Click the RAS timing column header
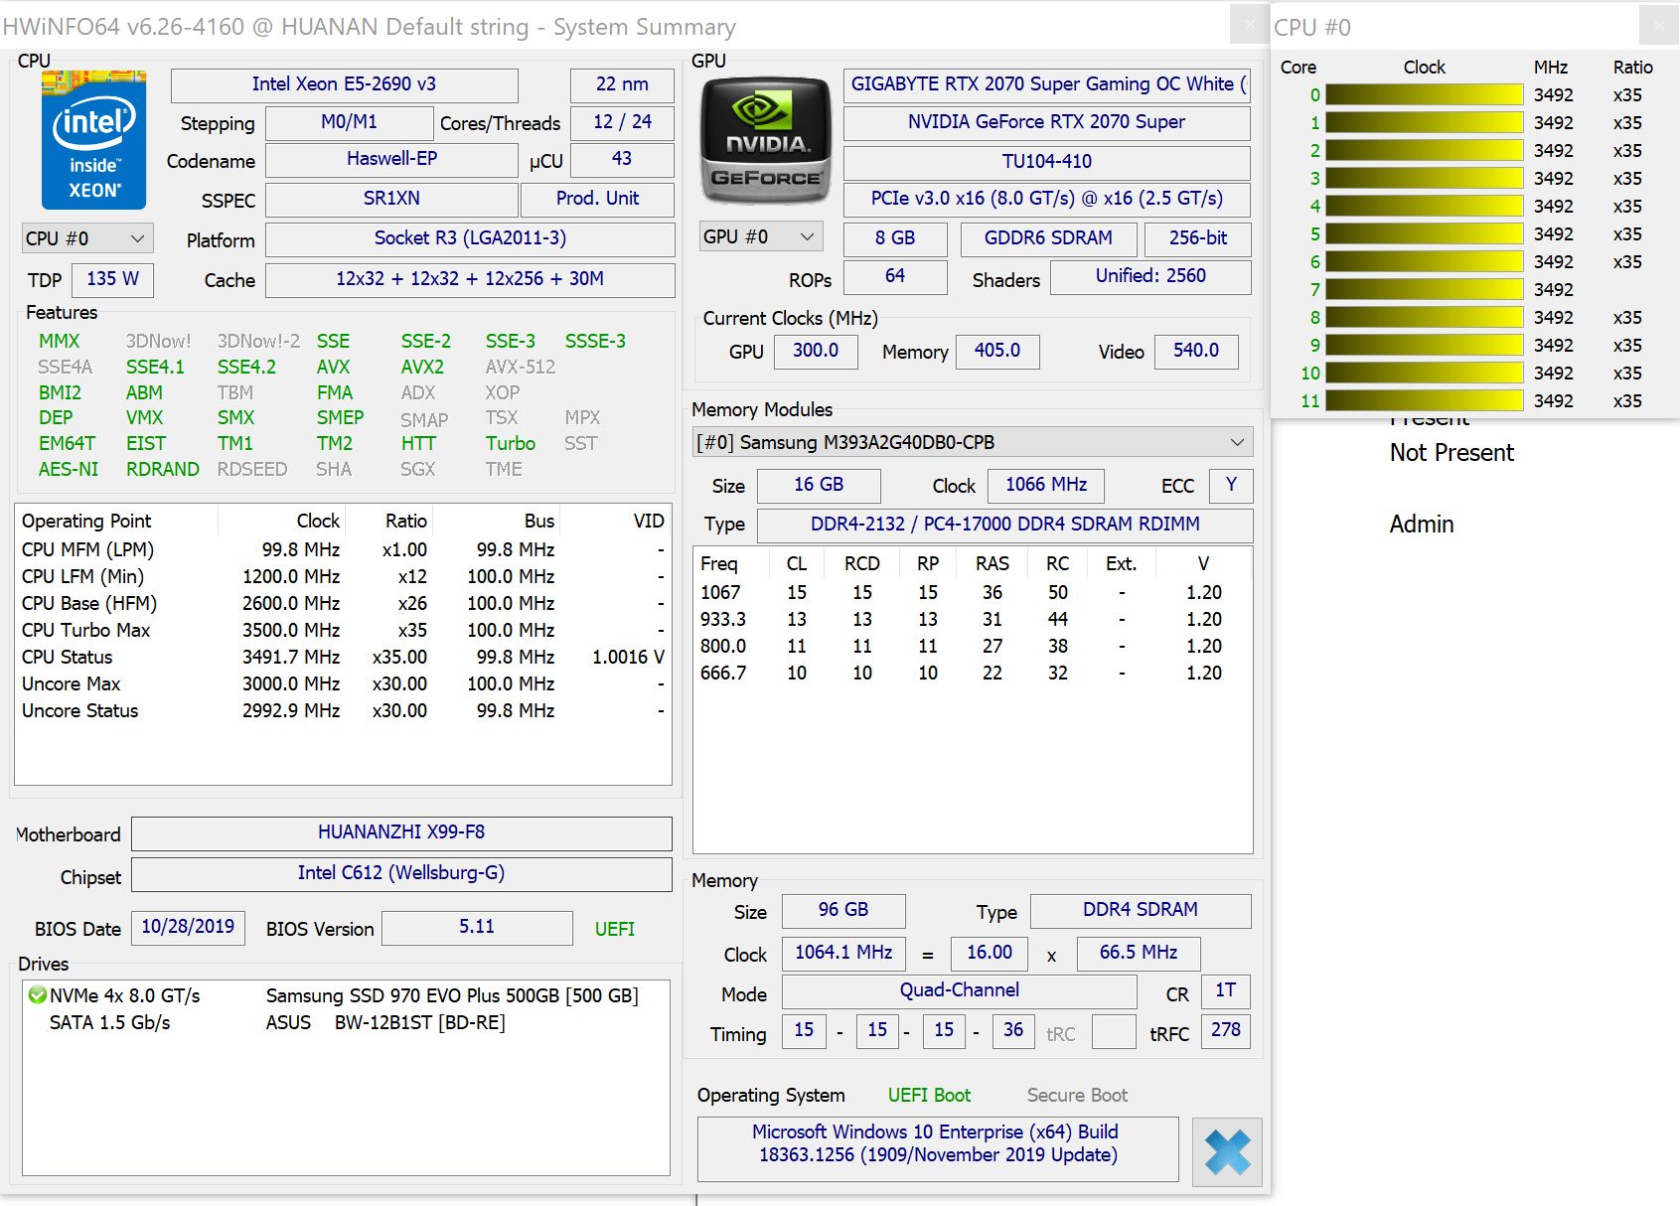This screenshot has height=1206, width=1680. tap(992, 563)
